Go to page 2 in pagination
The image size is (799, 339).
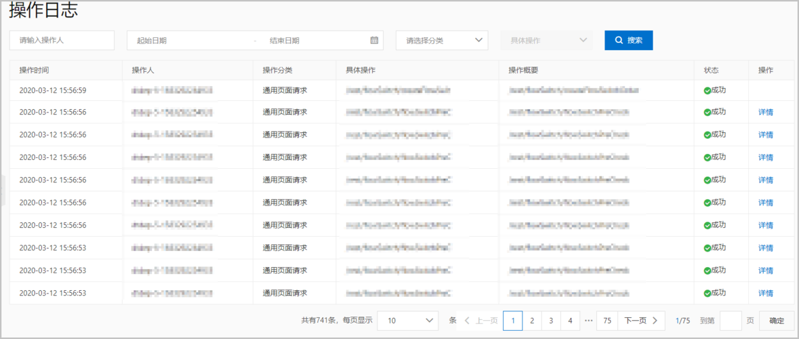532,321
